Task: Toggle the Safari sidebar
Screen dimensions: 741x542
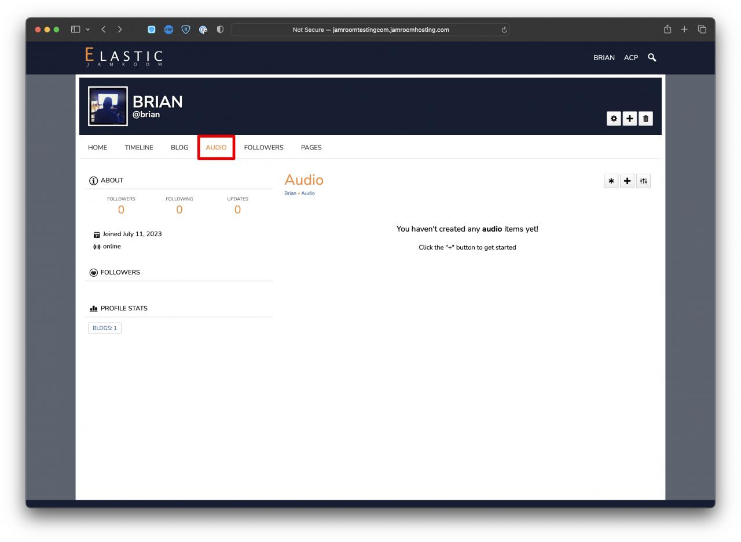Action: click(75, 30)
